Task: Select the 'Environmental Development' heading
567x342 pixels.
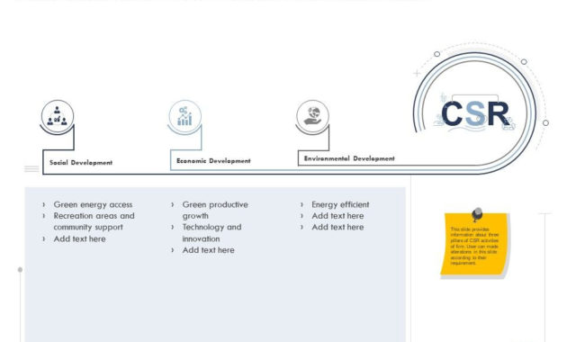Action: (x=349, y=158)
